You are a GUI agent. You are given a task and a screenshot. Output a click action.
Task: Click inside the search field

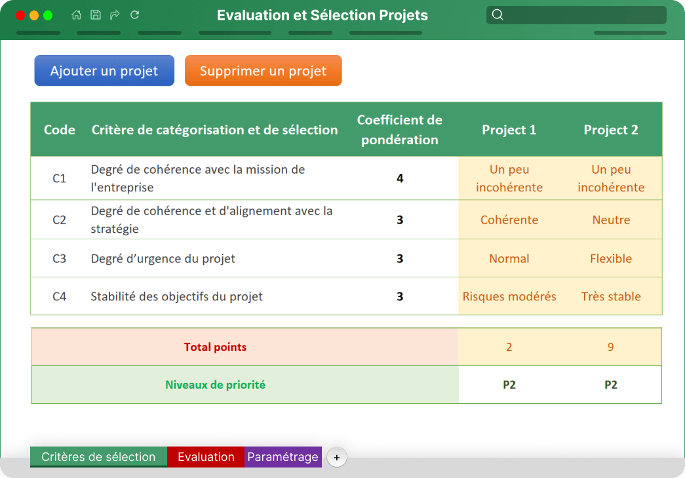(x=577, y=14)
